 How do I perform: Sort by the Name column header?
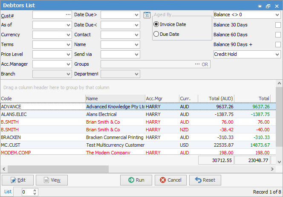tap(114, 98)
